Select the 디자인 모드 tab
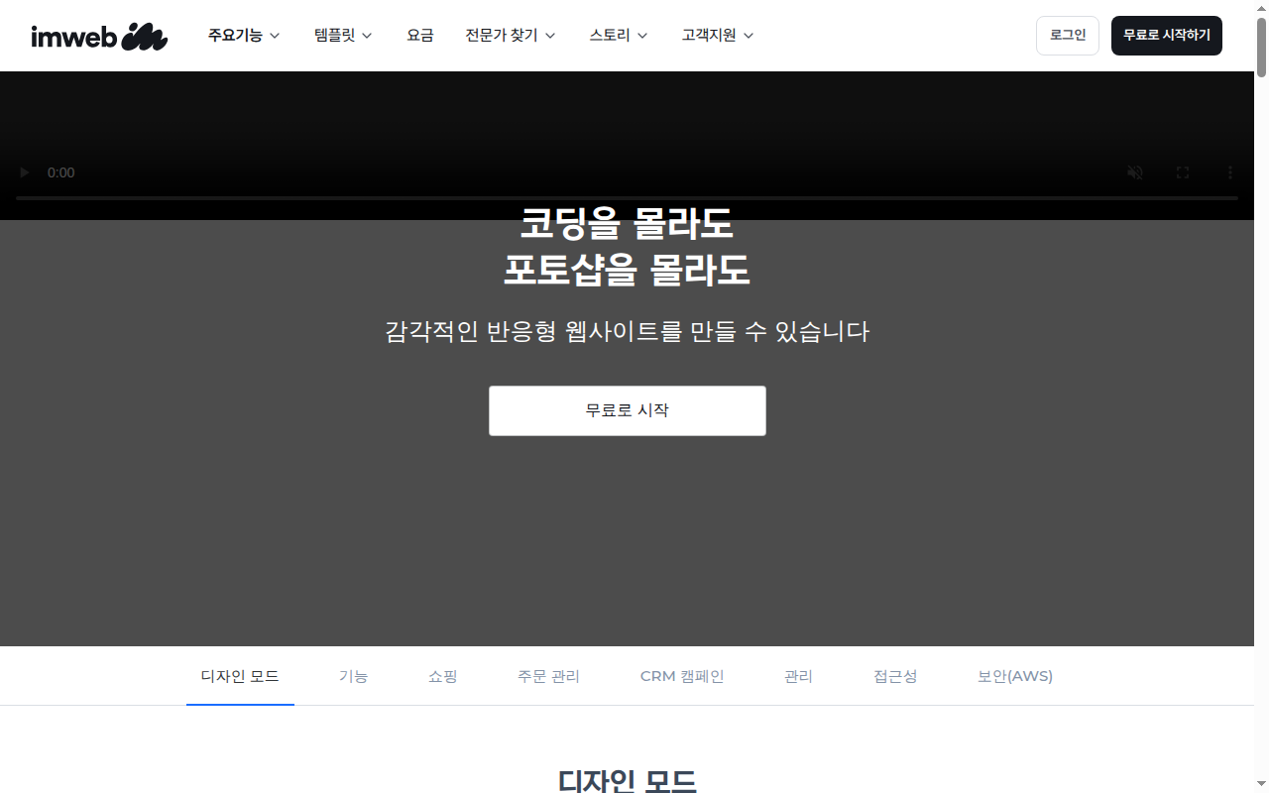 click(240, 676)
